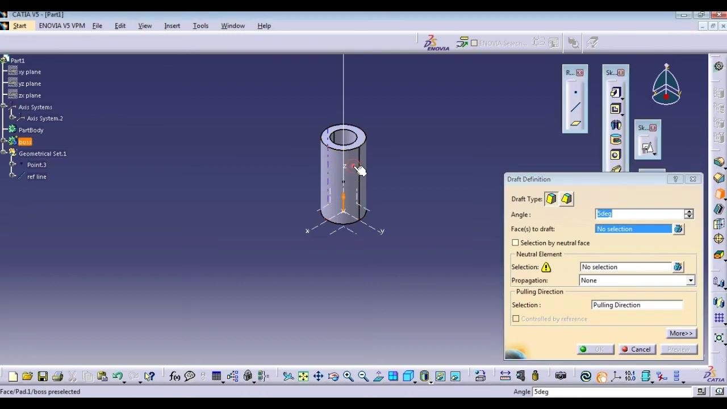Viewport: 727px width, 409px height.
Task: Toggle the ENOVIA Search checkbox
Action: click(474, 43)
